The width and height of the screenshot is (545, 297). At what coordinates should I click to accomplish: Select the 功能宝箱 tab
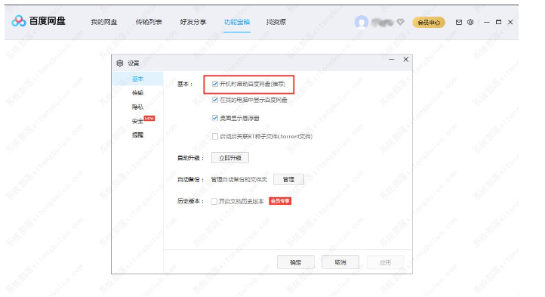(237, 22)
